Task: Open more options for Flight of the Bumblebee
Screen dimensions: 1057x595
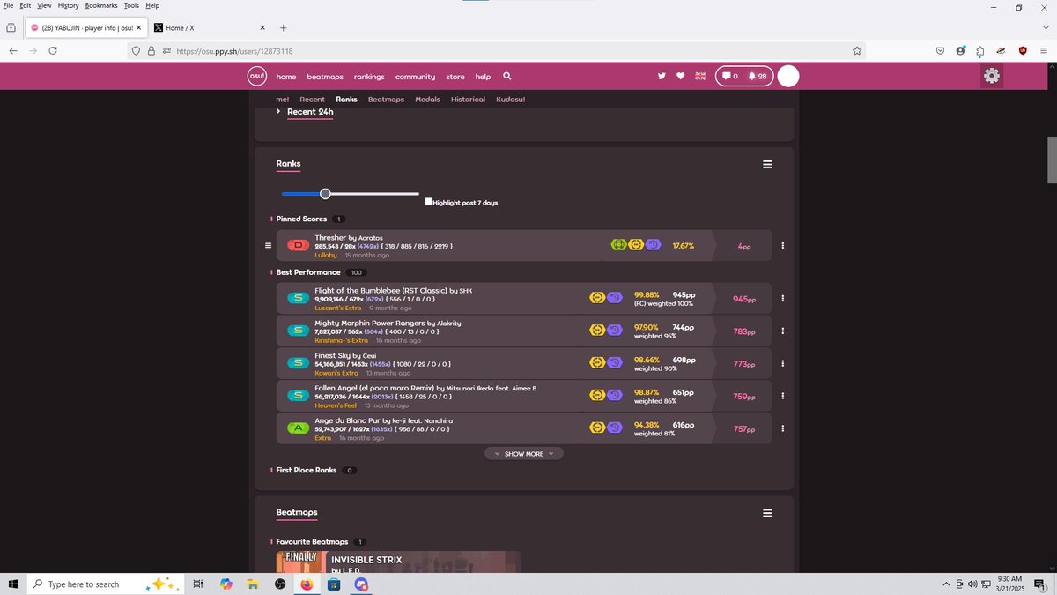Action: tap(783, 299)
